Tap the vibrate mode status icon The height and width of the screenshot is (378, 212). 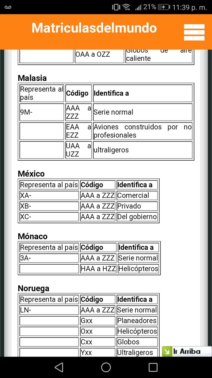pos(115,7)
